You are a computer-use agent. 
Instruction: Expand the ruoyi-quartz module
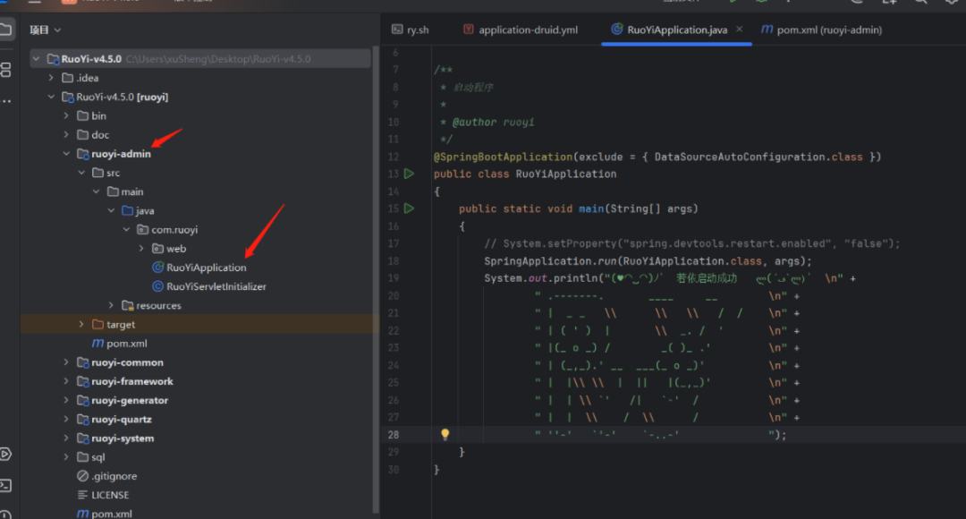click(66, 419)
